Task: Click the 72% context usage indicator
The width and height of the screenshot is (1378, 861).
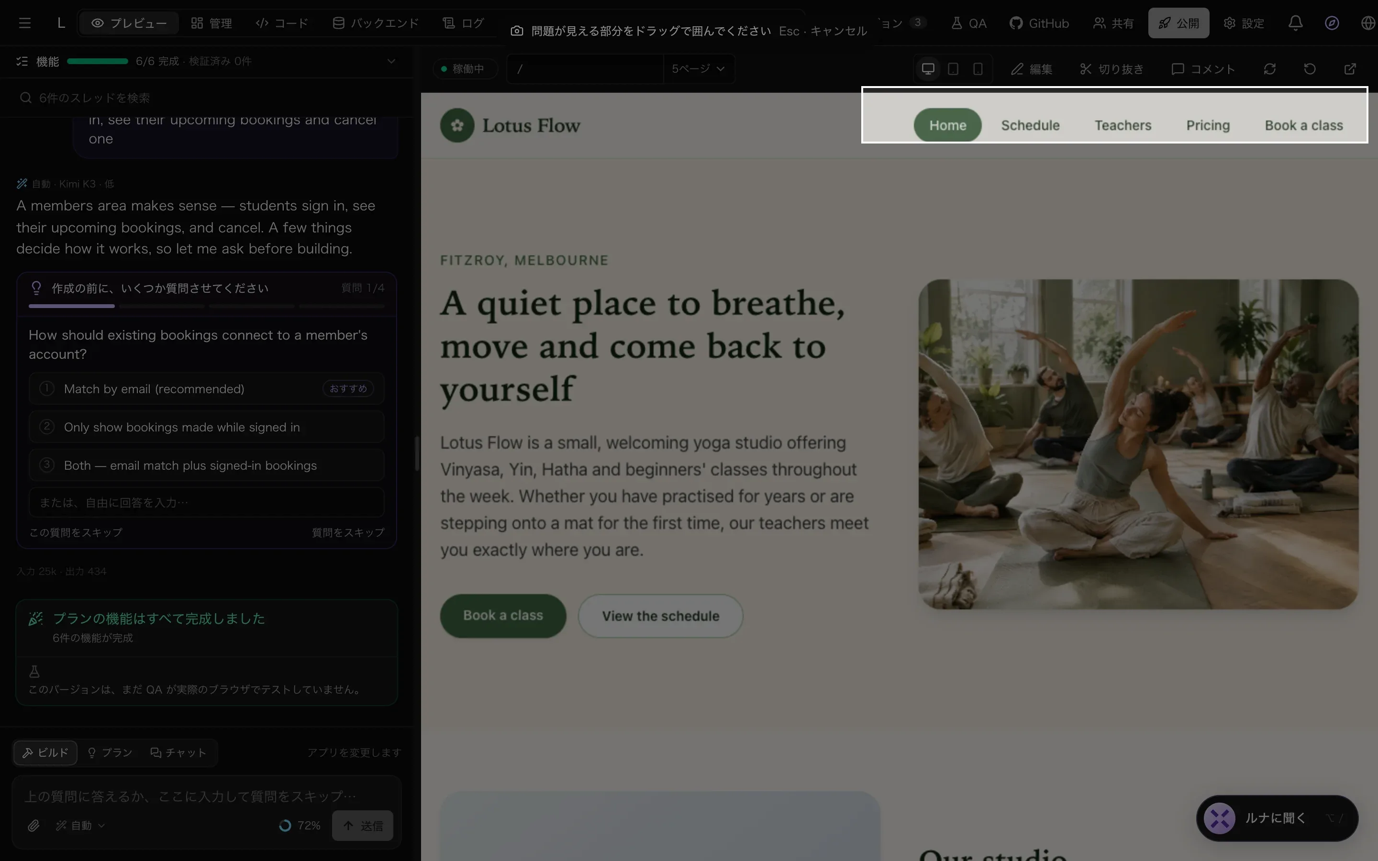Action: pos(300,825)
